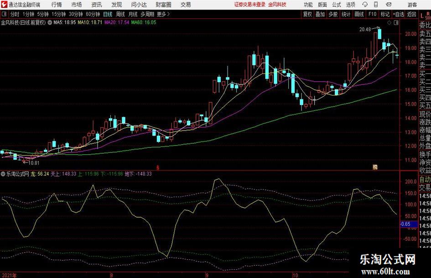This screenshot has width=431, height=278.
Task: Open the 发现 menu
Action: [x=117, y=5]
